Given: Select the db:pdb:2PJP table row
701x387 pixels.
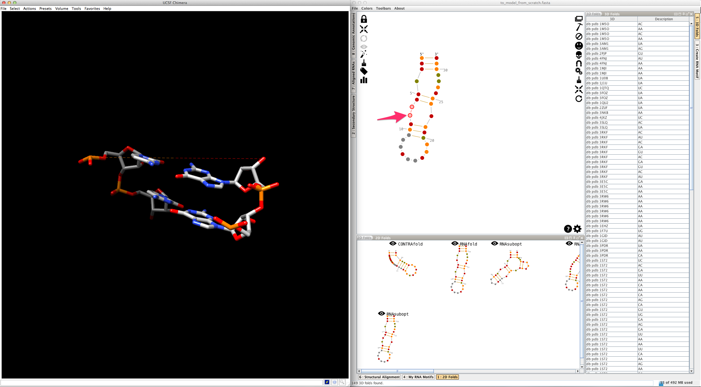Looking at the screenshot, I should click(x=637, y=54).
